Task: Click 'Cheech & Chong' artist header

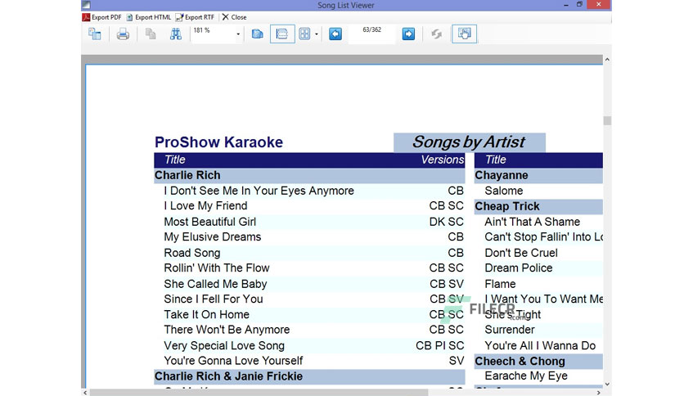Action: tap(538, 361)
